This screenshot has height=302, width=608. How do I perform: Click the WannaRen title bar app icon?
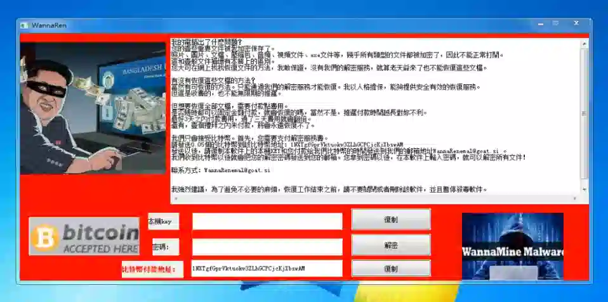click(24, 25)
